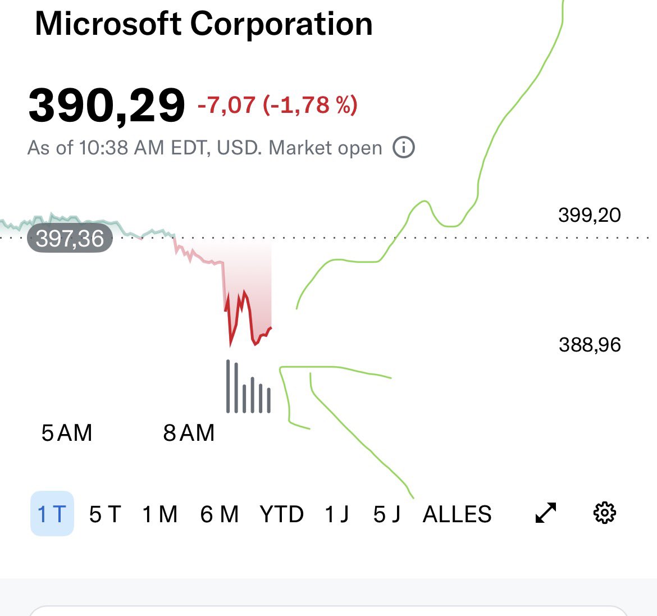Expand the chart to fullscreen
This screenshot has width=657, height=616.
[546, 513]
